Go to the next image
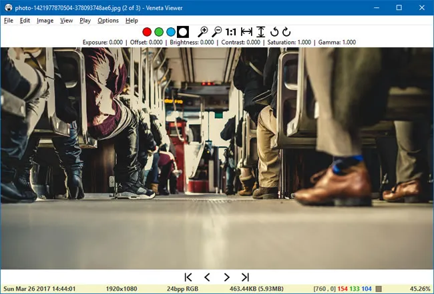The image size is (434, 294). [226, 277]
